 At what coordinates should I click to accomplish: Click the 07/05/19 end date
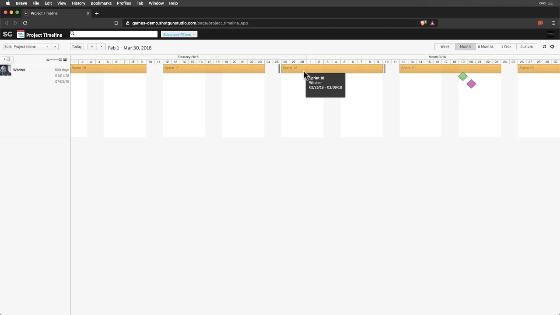(x=62, y=81)
